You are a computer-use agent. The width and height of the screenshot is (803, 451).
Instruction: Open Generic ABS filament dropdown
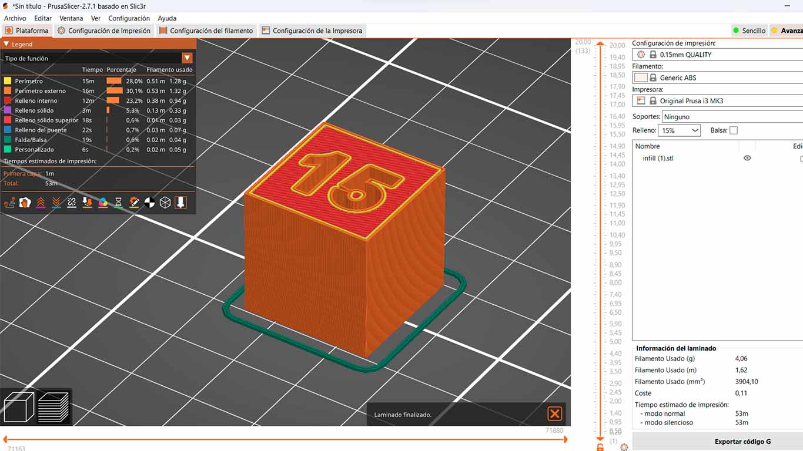pyautogui.click(x=717, y=78)
